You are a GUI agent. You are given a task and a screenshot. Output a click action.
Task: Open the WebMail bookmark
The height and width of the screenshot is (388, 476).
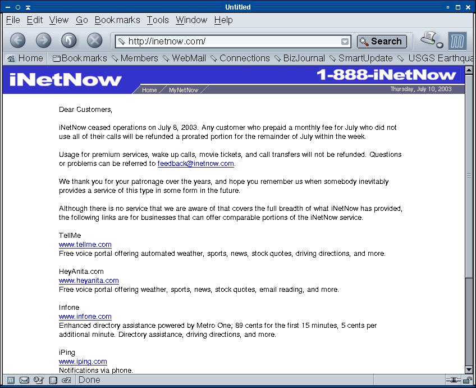pyautogui.click(x=185, y=58)
